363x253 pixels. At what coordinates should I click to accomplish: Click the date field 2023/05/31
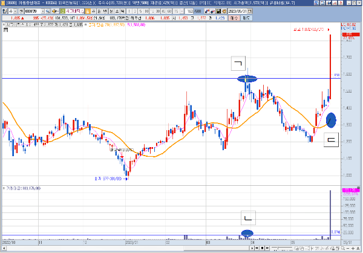pyautogui.click(x=237, y=11)
